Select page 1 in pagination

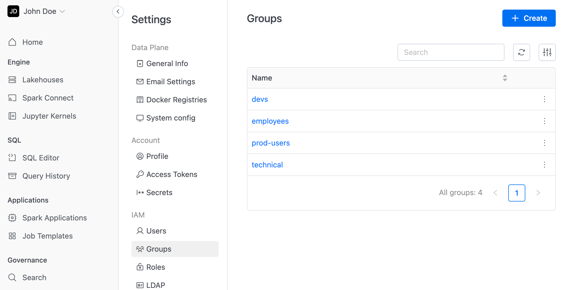(516, 193)
